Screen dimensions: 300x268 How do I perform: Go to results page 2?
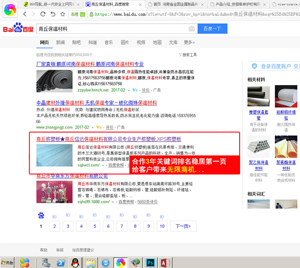pos(55,226)
